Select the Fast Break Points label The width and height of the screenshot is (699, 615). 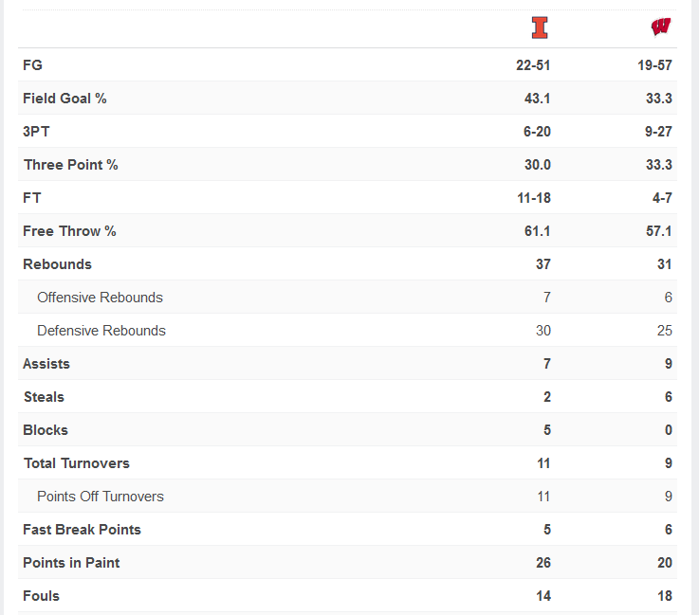point(82,530)
